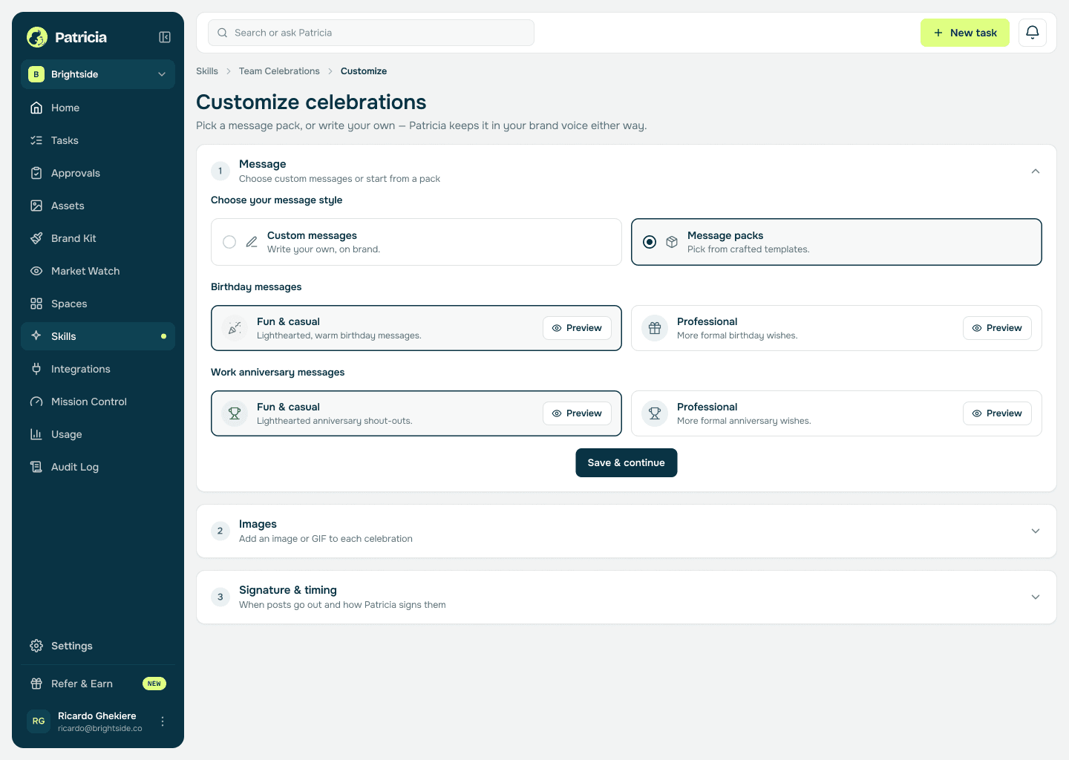
Task: Select the Message packs radio button
Action: pyautogui.click(x=650, y=242)
